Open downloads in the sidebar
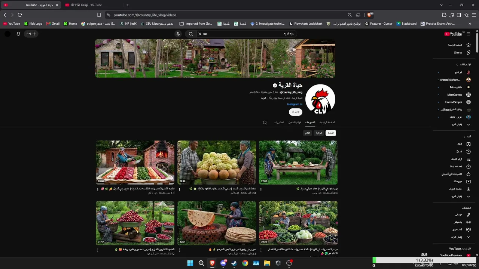Screen dimensions: 479x269 click(x=468, y=189)
